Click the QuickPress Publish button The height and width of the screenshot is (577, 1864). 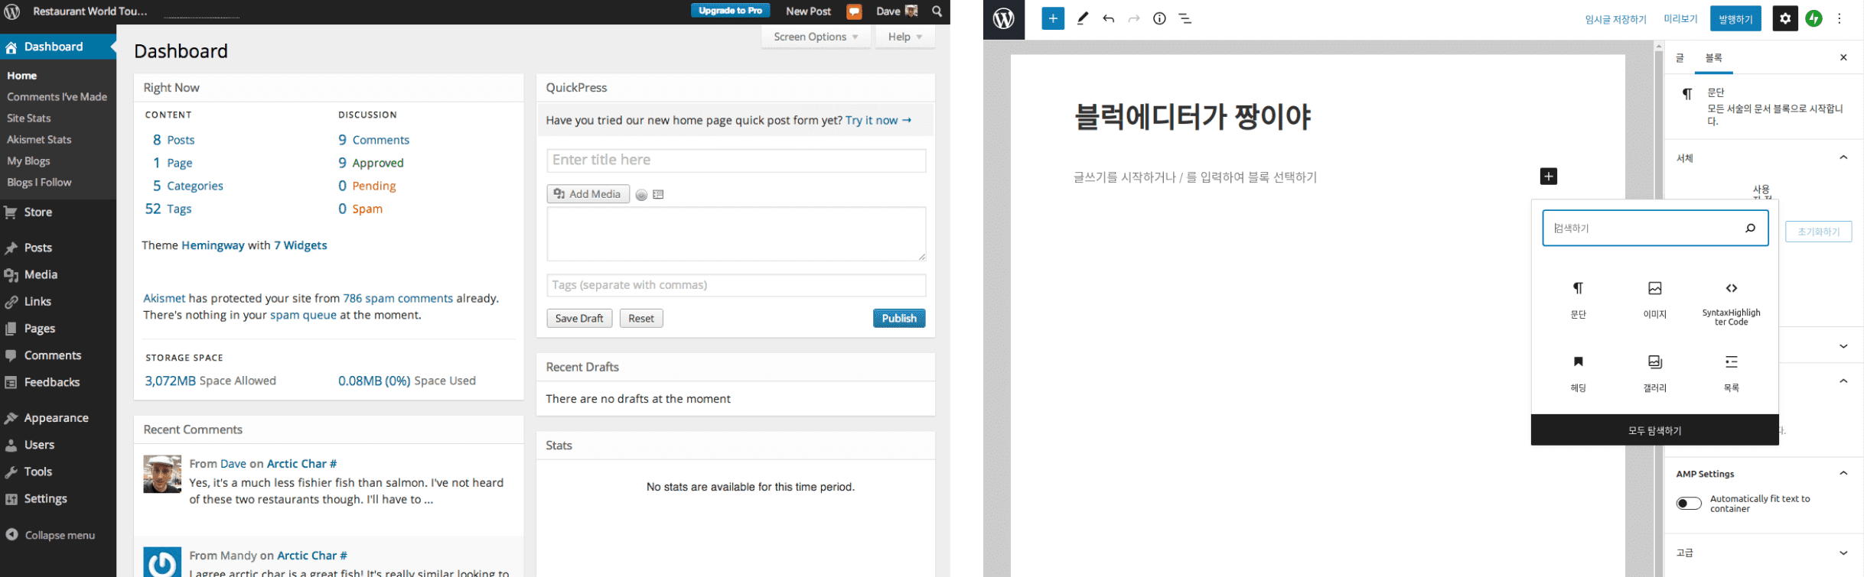tap(898, 318)
